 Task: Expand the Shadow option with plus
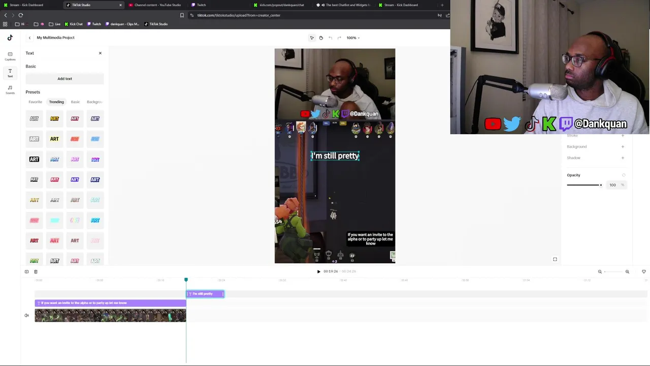pos(623,158)
